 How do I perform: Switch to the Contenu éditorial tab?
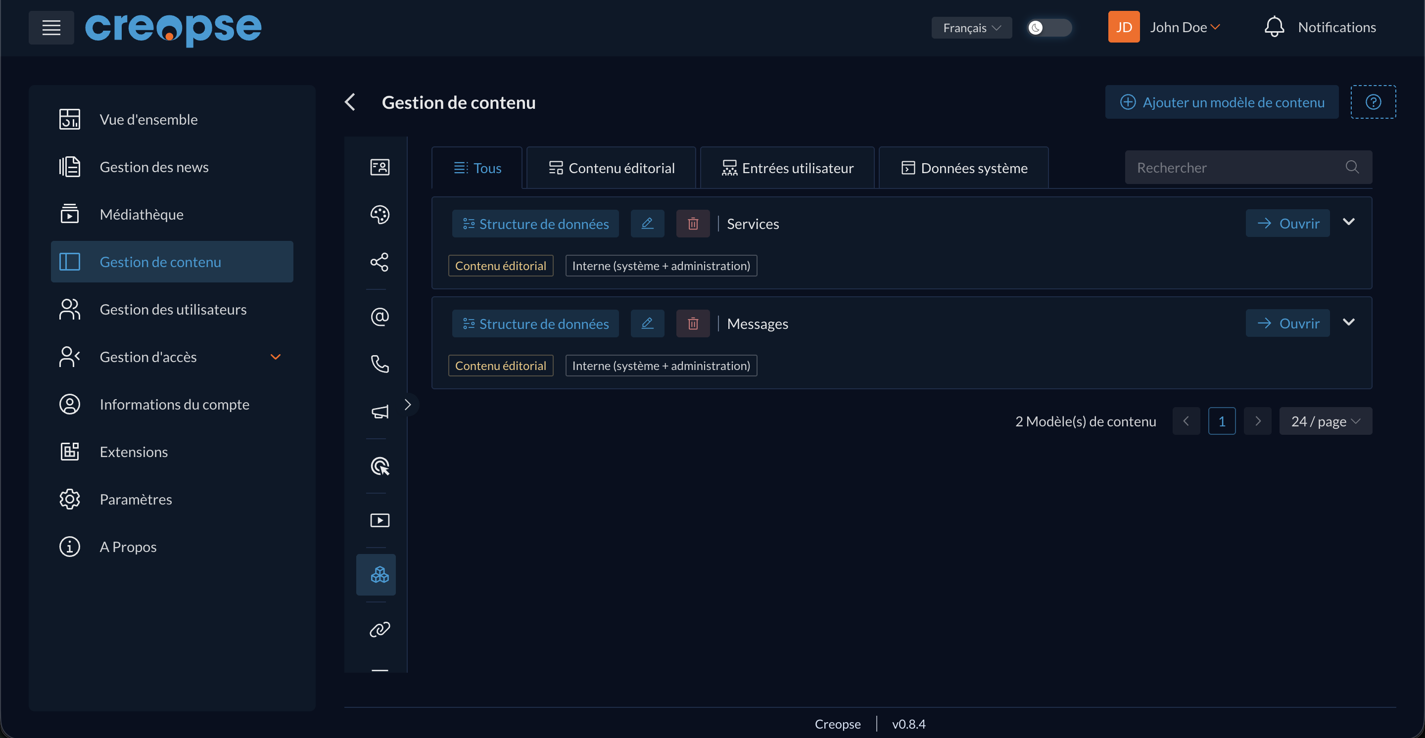611,168
